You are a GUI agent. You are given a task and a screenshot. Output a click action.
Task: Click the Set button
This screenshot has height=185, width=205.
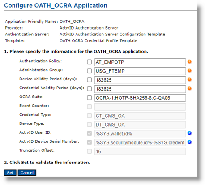click(10, 172)
